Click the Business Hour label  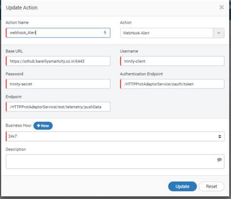[x=19, y=126]
